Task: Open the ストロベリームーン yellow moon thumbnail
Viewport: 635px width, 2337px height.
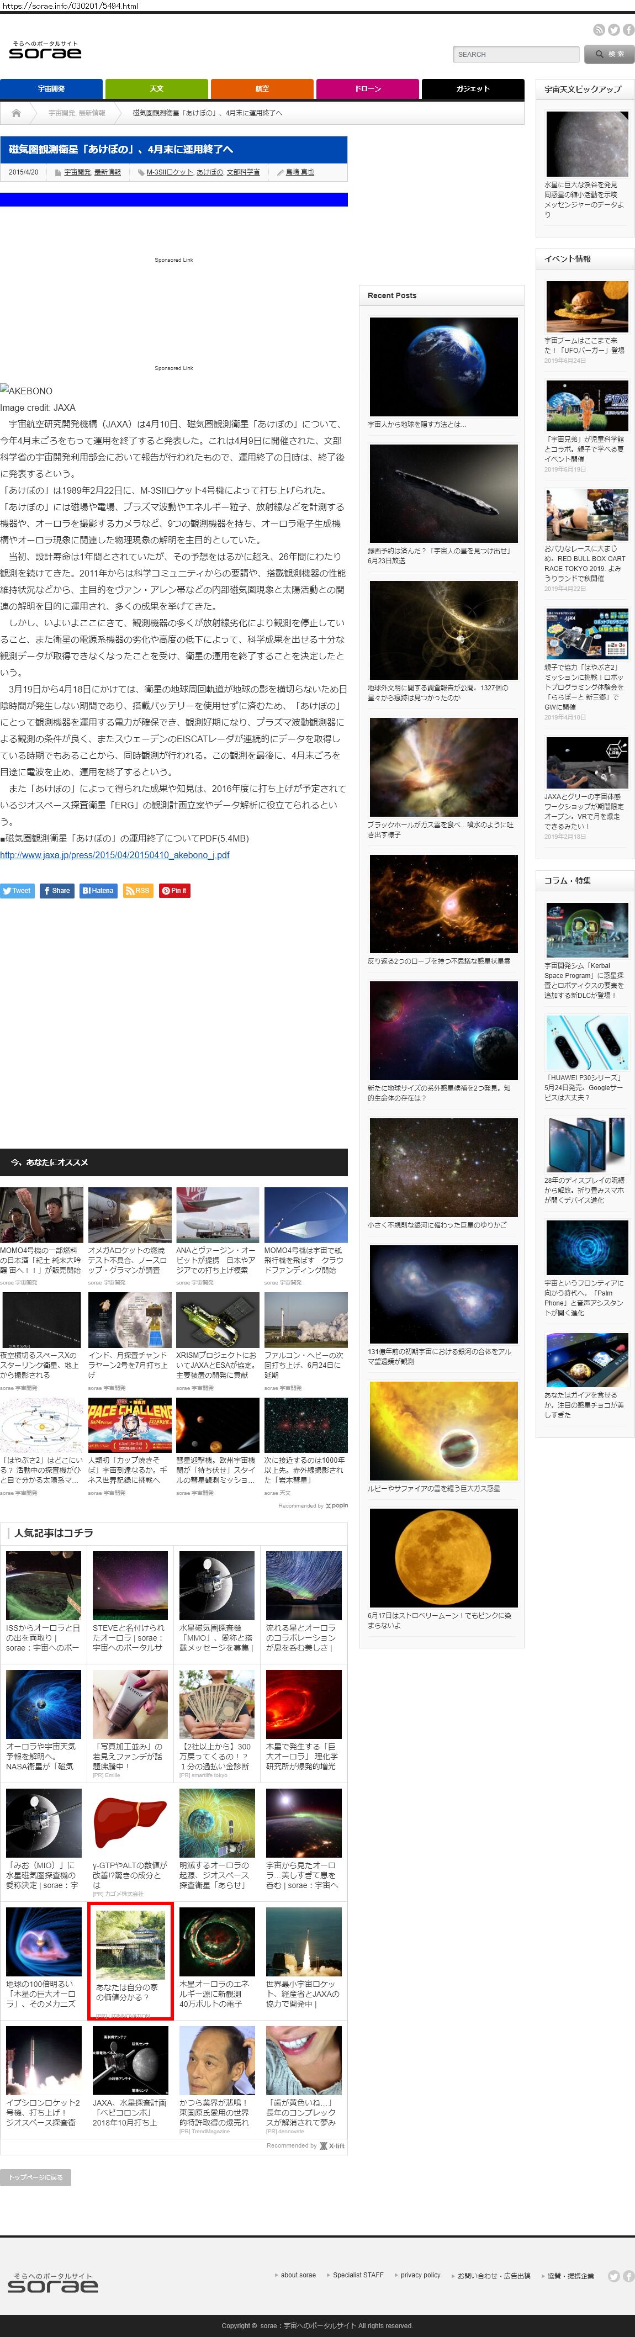Action: pyautogui.click(x=443, y=1558)
